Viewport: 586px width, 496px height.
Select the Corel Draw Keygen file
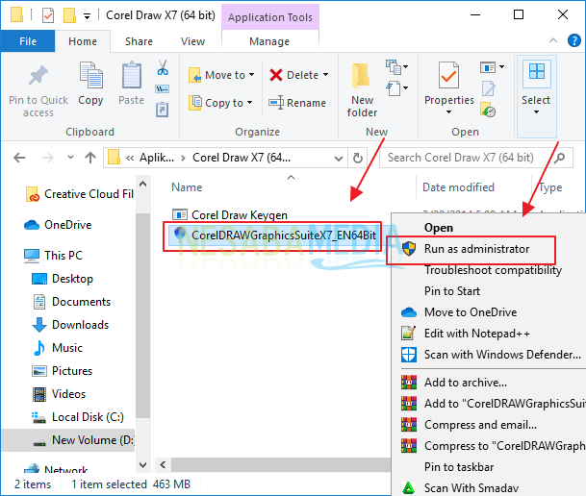pyautogui.click(x=230, y=215)
